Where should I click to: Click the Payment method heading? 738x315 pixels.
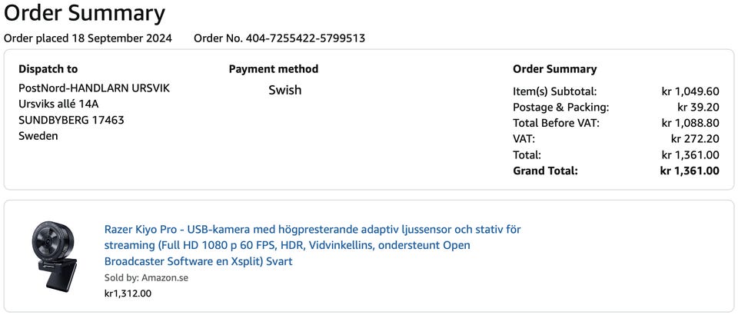click(x=273, y=69)
